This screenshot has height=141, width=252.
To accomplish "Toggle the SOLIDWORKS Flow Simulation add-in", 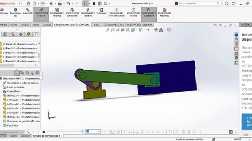I will (117, 13).
